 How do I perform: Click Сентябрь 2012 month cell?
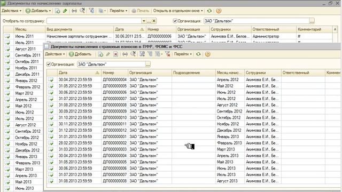[x=230, y=111]
